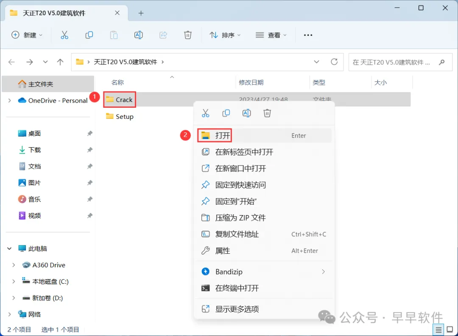Choose 在终端中打开
The image size is (458, 336).
[264, 288]
